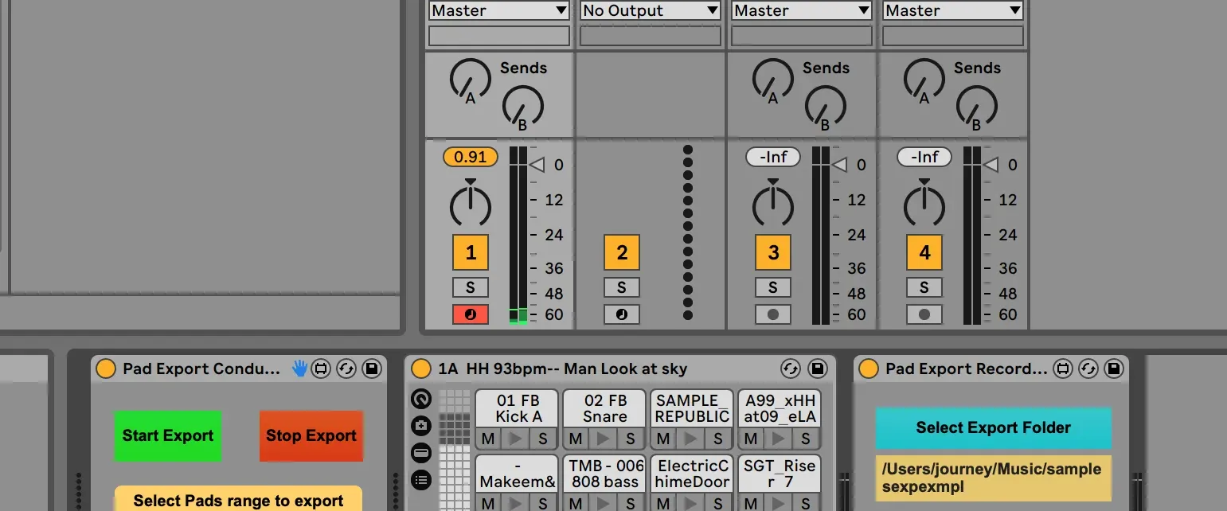Click the drum rack pad overview grid

[x=455, y=450]
